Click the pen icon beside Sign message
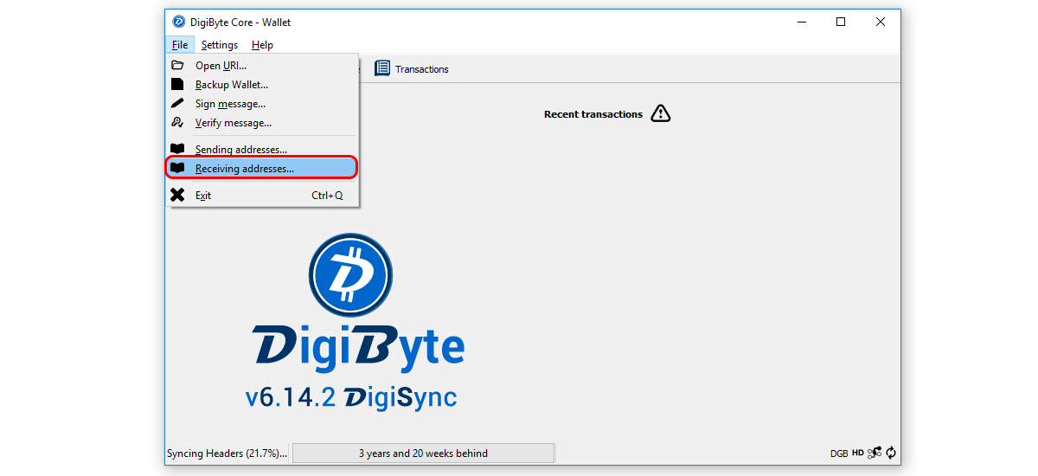 click(177, 103)
